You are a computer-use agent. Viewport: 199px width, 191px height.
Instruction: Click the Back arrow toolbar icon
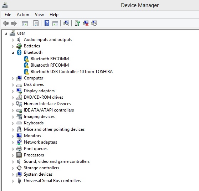6,23
